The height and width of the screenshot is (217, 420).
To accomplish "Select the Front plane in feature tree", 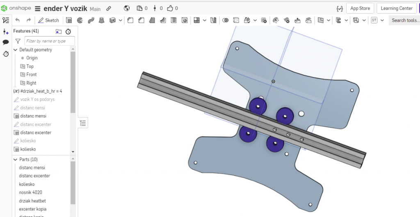I will [x=32, y=75].
